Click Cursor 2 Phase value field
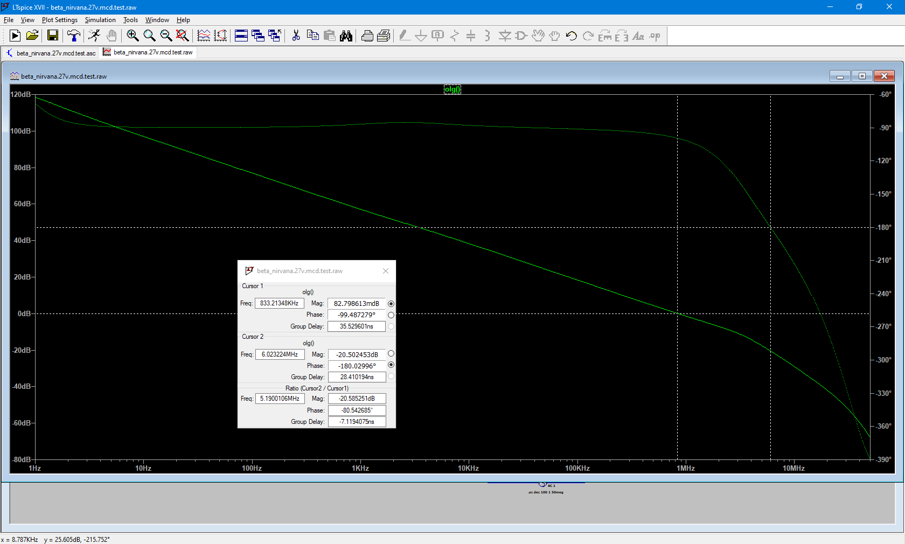The width and height of the screenshot is (905, 544). (357, 366)
